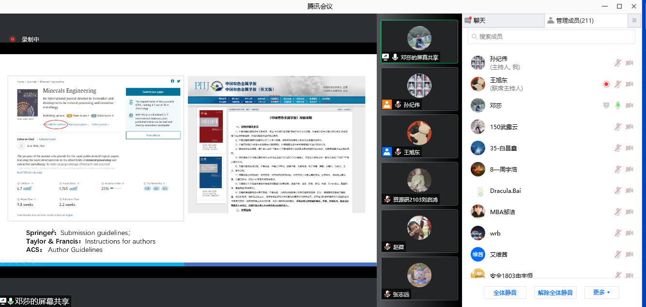
Task: Toggle camera icon for 王旭东
Action: coord(630,84)
